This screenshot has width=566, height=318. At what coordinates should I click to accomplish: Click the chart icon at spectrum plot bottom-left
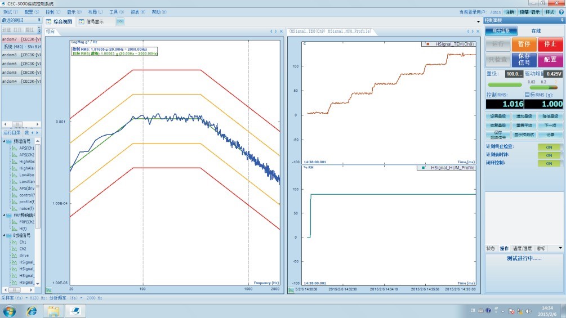(49, 290)
